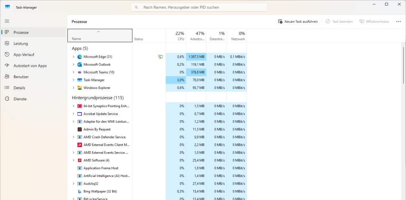Click Teams memory value 376,8 MB
The height and width of the screenshot is (200, 406).
[x=196, y=72]
